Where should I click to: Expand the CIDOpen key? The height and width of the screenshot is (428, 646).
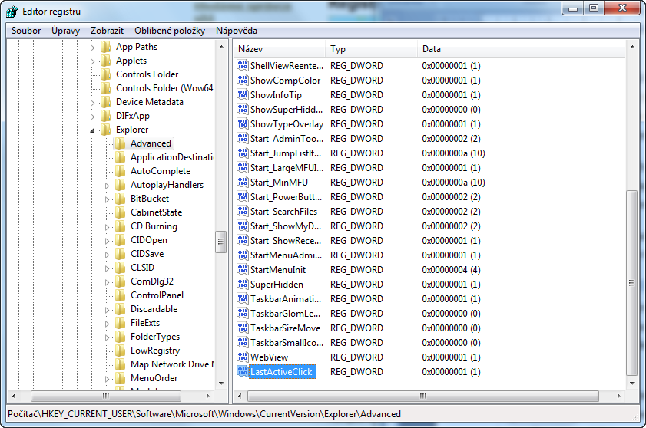[x=107, y=241]
